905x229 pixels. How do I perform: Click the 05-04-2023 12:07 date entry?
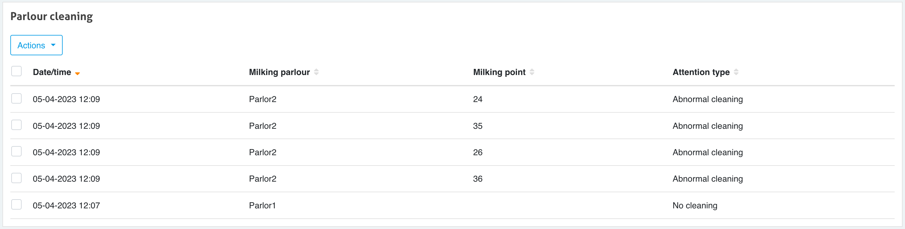66,206
